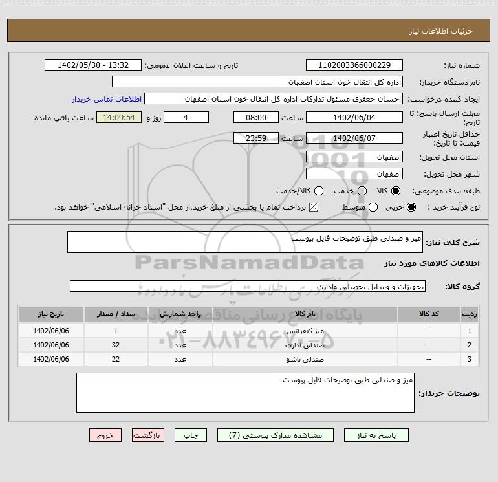This screenshot has height=482, width=498.
Task: Click the price validity date 1402/06/07
Action: tap(354, 138)
